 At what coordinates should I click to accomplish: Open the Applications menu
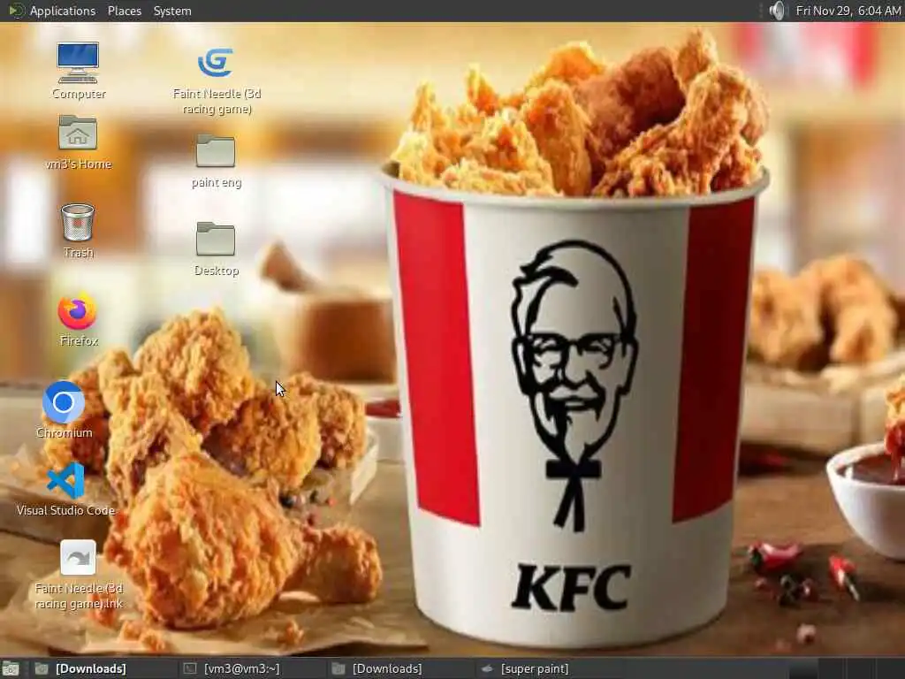click(x=63, y=11)
